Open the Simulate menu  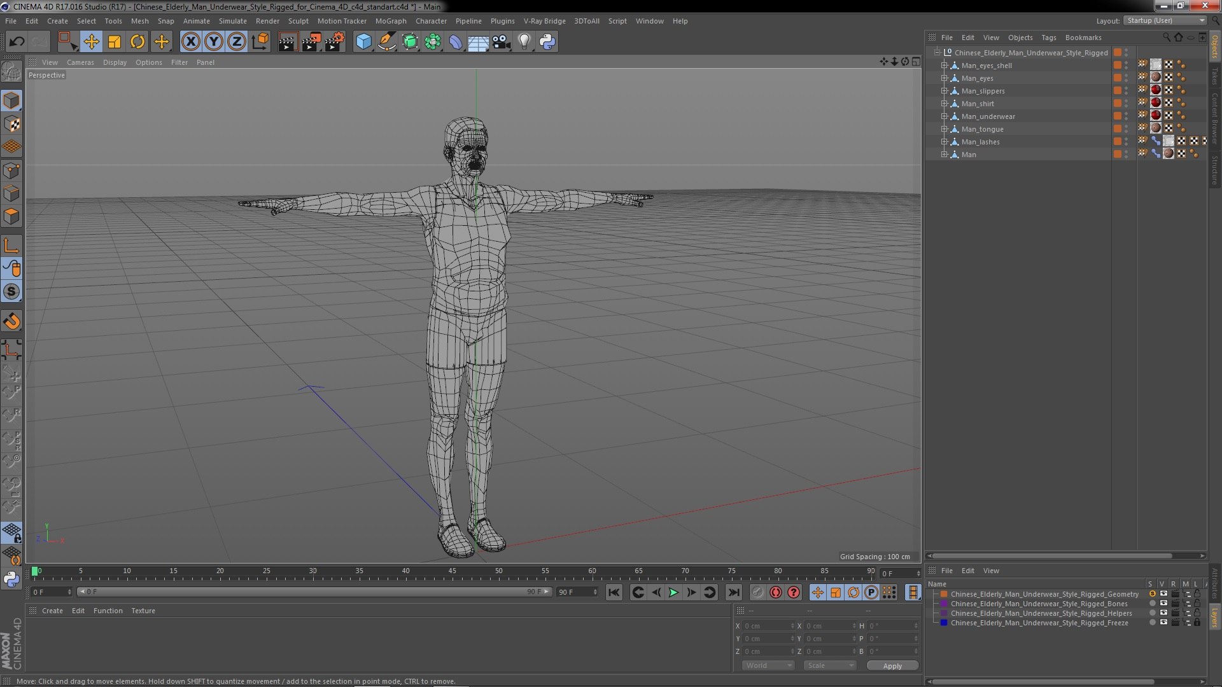click(232, 21)
